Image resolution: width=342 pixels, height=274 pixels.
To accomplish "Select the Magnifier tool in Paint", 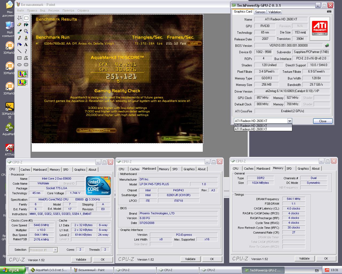I will point(26,31).
